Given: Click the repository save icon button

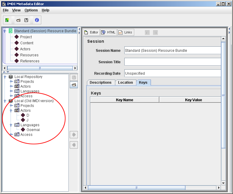Looking at the screenshot, I should point(74,77).
